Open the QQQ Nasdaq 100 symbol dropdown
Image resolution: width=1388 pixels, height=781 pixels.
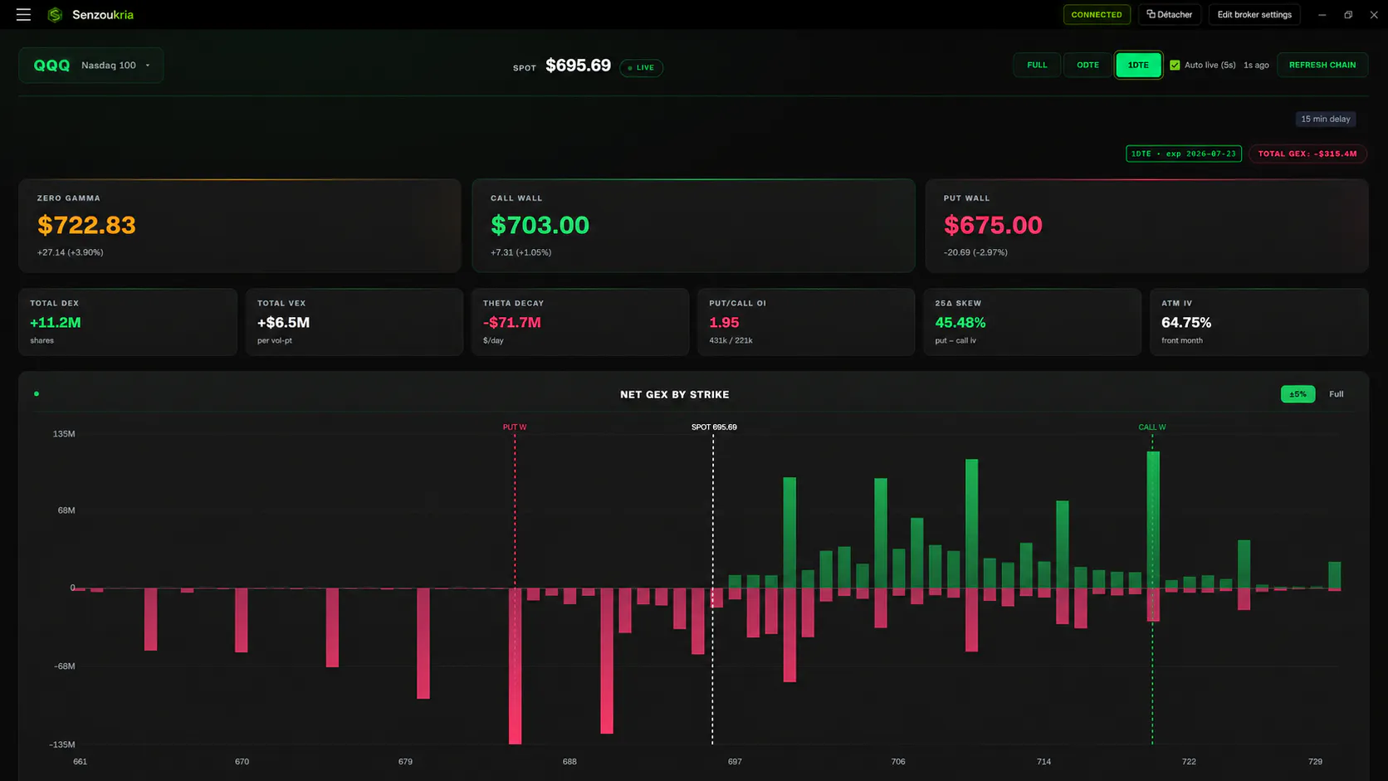click(91, 66)
